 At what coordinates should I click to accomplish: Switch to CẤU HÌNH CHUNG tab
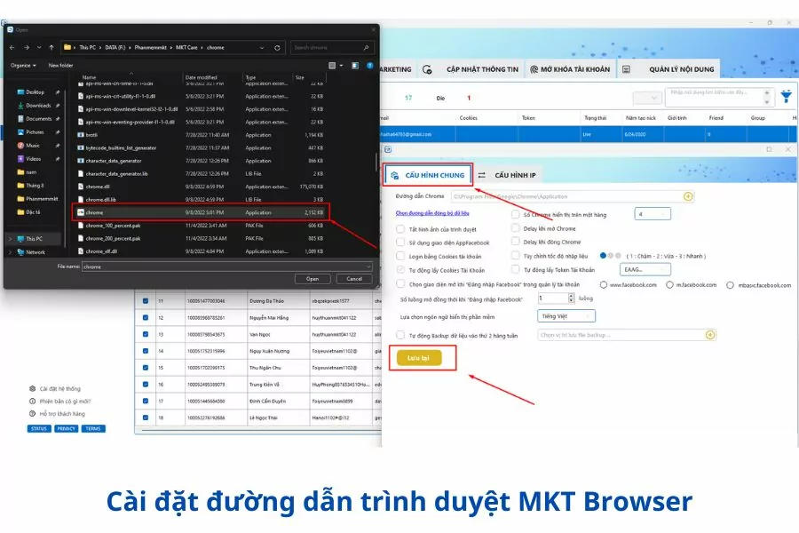(428, 175)
